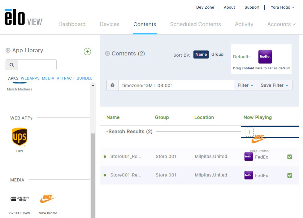Click second row's Store001_Re... name
Viewport: 303px width, 218px height.
coord(126,175)
